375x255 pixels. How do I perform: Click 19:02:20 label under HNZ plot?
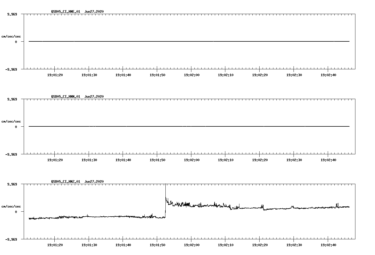click(260, 245)
